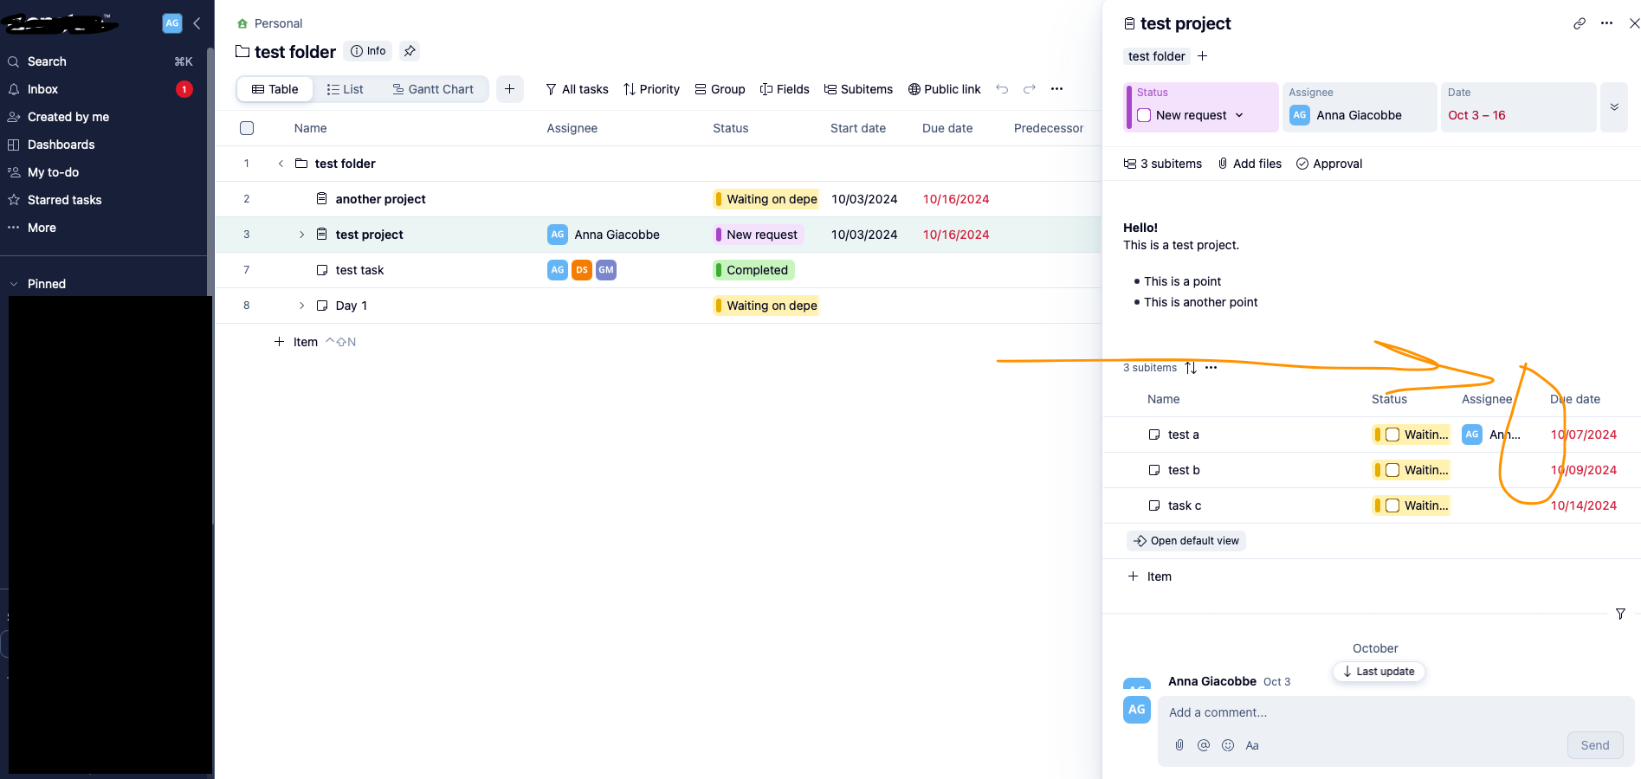Click the Waiting status of another project
1641x779 pixels.
pos(766,199)
